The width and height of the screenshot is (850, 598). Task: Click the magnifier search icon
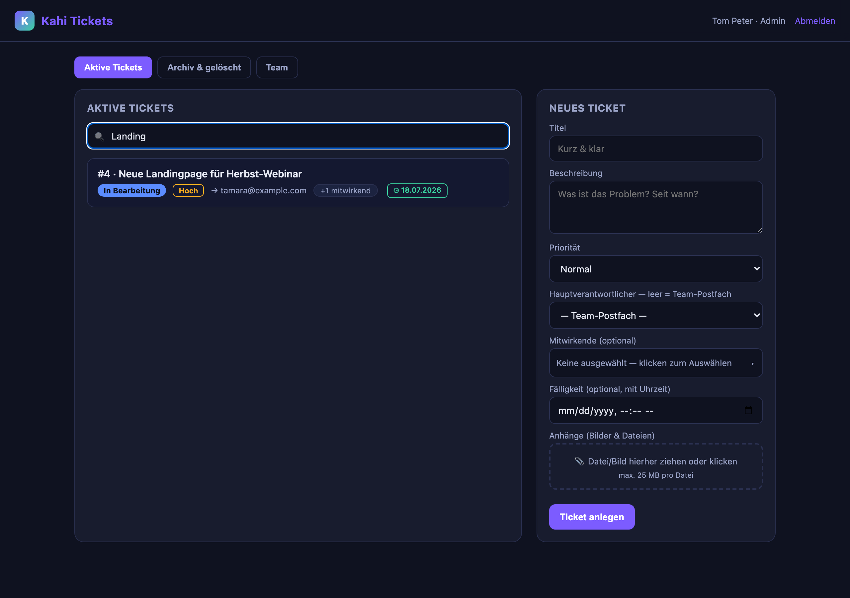[99, 136]
